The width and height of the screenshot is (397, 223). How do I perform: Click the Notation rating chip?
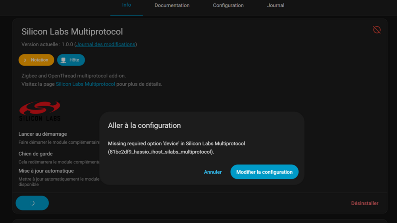point(37,60)
